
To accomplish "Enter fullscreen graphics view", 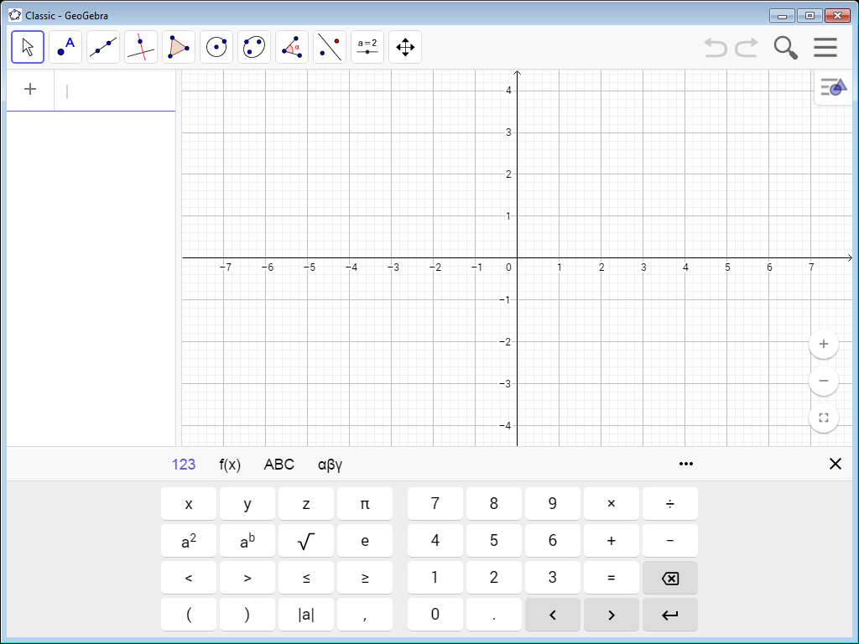I will [824, 418].
